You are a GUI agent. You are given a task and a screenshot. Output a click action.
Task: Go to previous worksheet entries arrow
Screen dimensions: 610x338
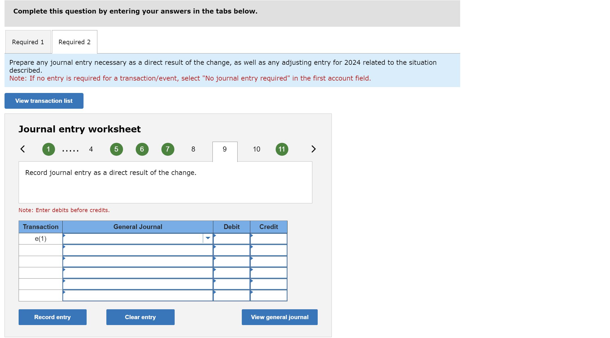pyautogui.click(x=23, y=149)
